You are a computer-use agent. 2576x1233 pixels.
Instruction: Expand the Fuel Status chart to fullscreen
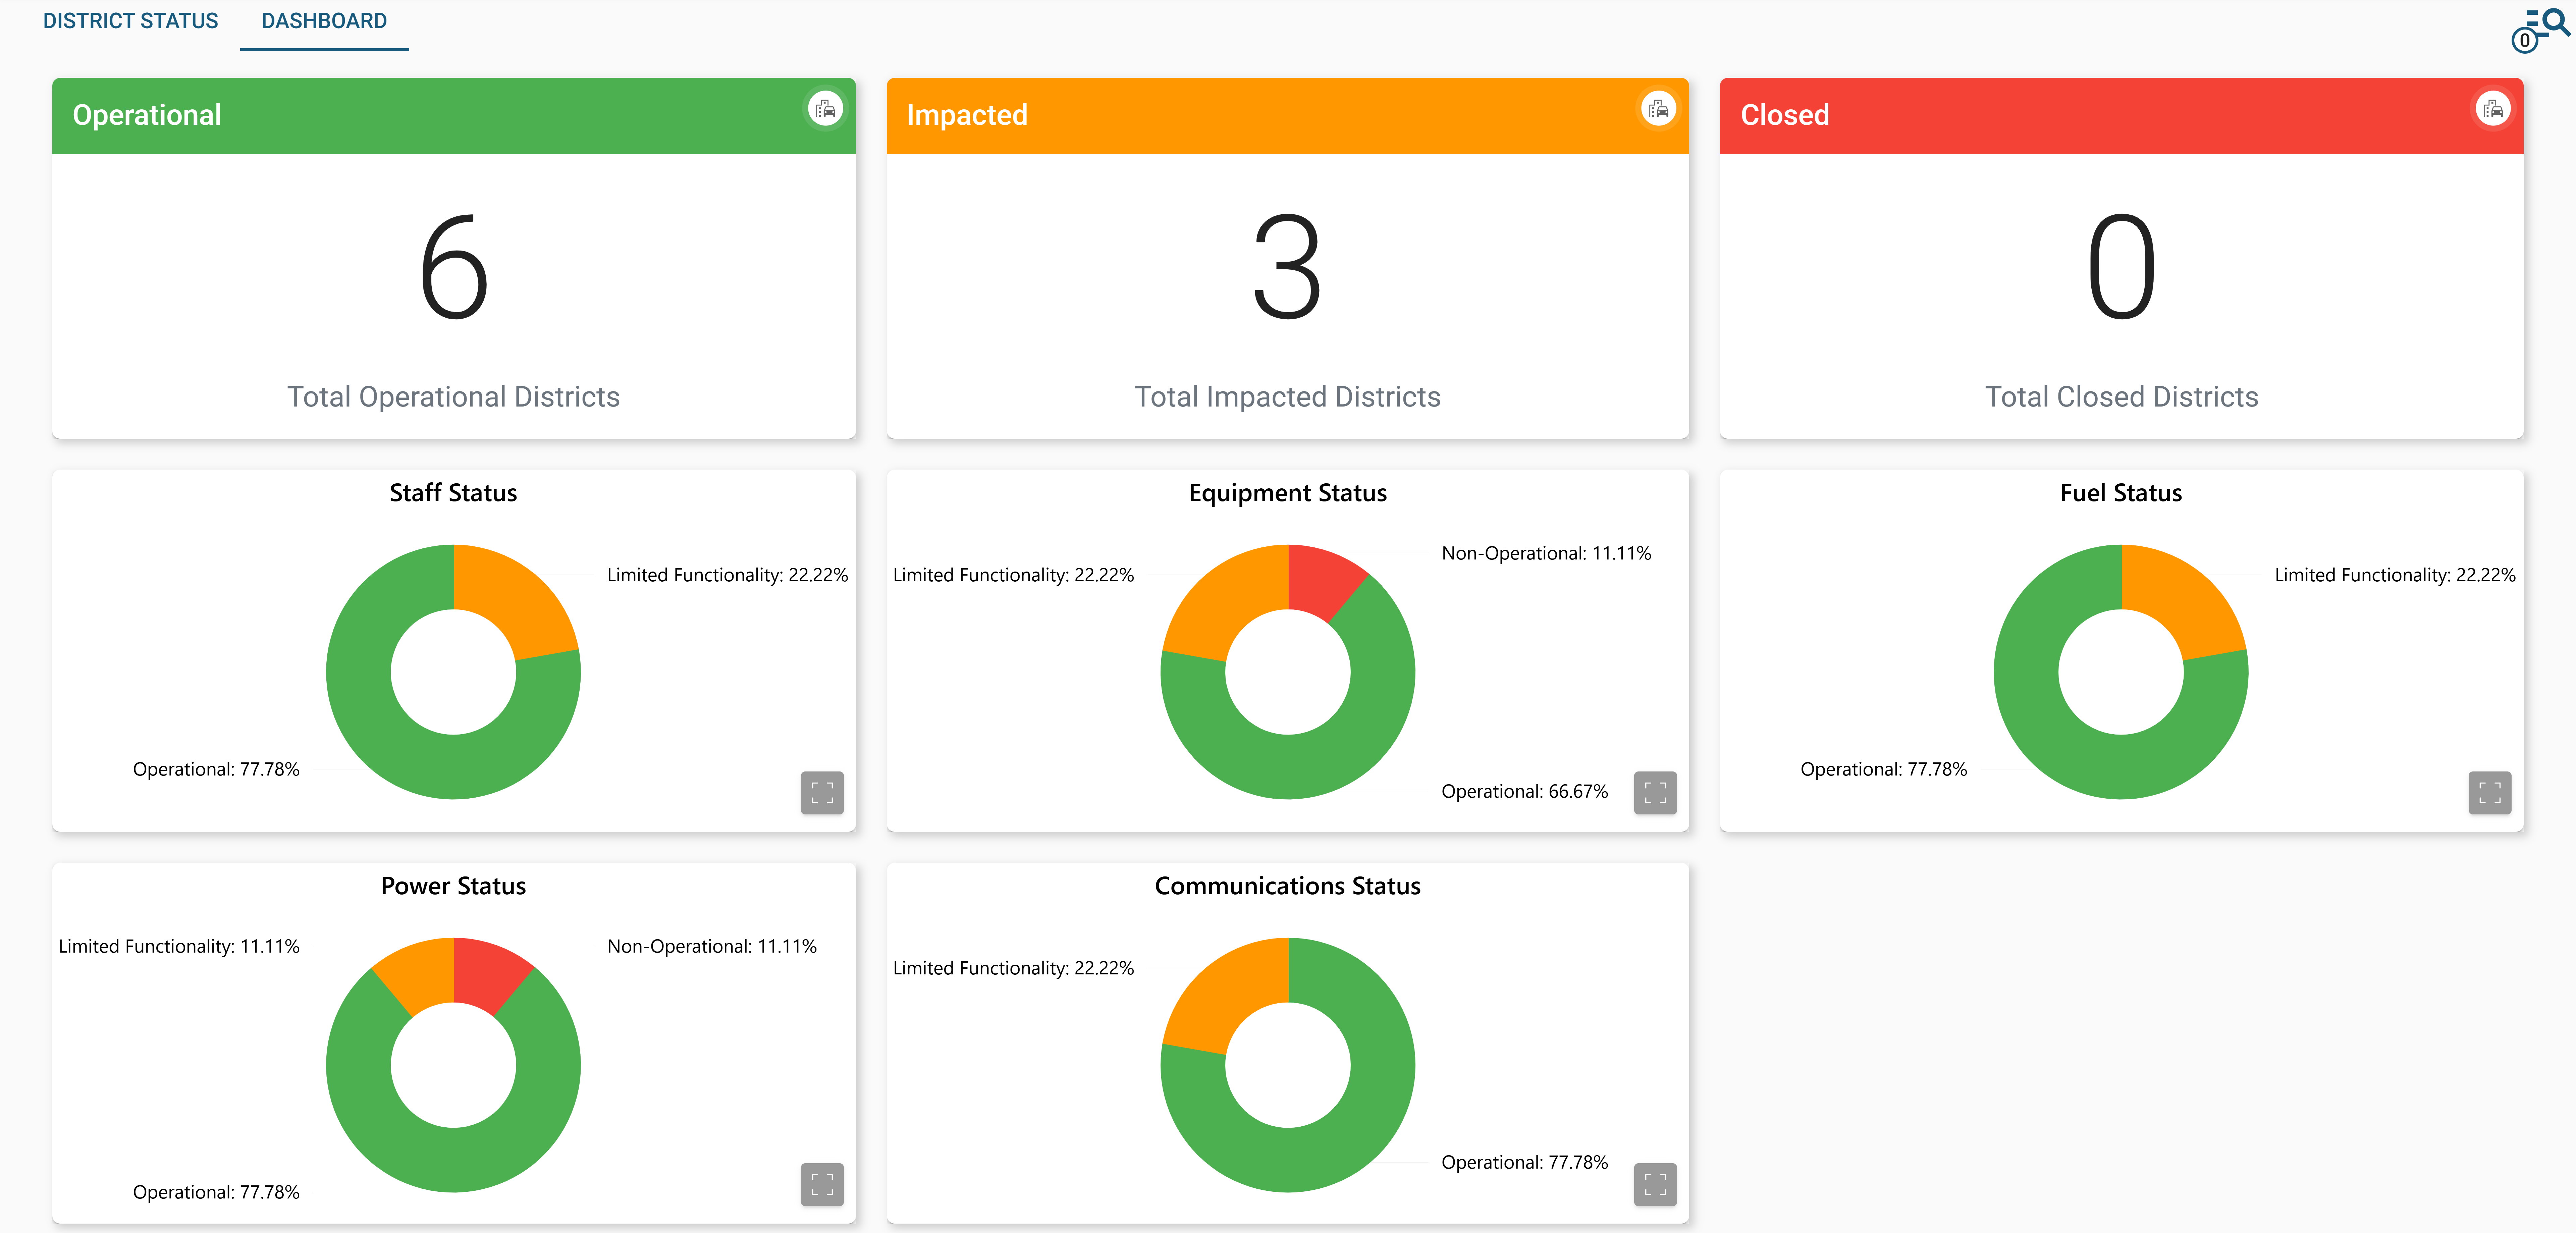2490,793
